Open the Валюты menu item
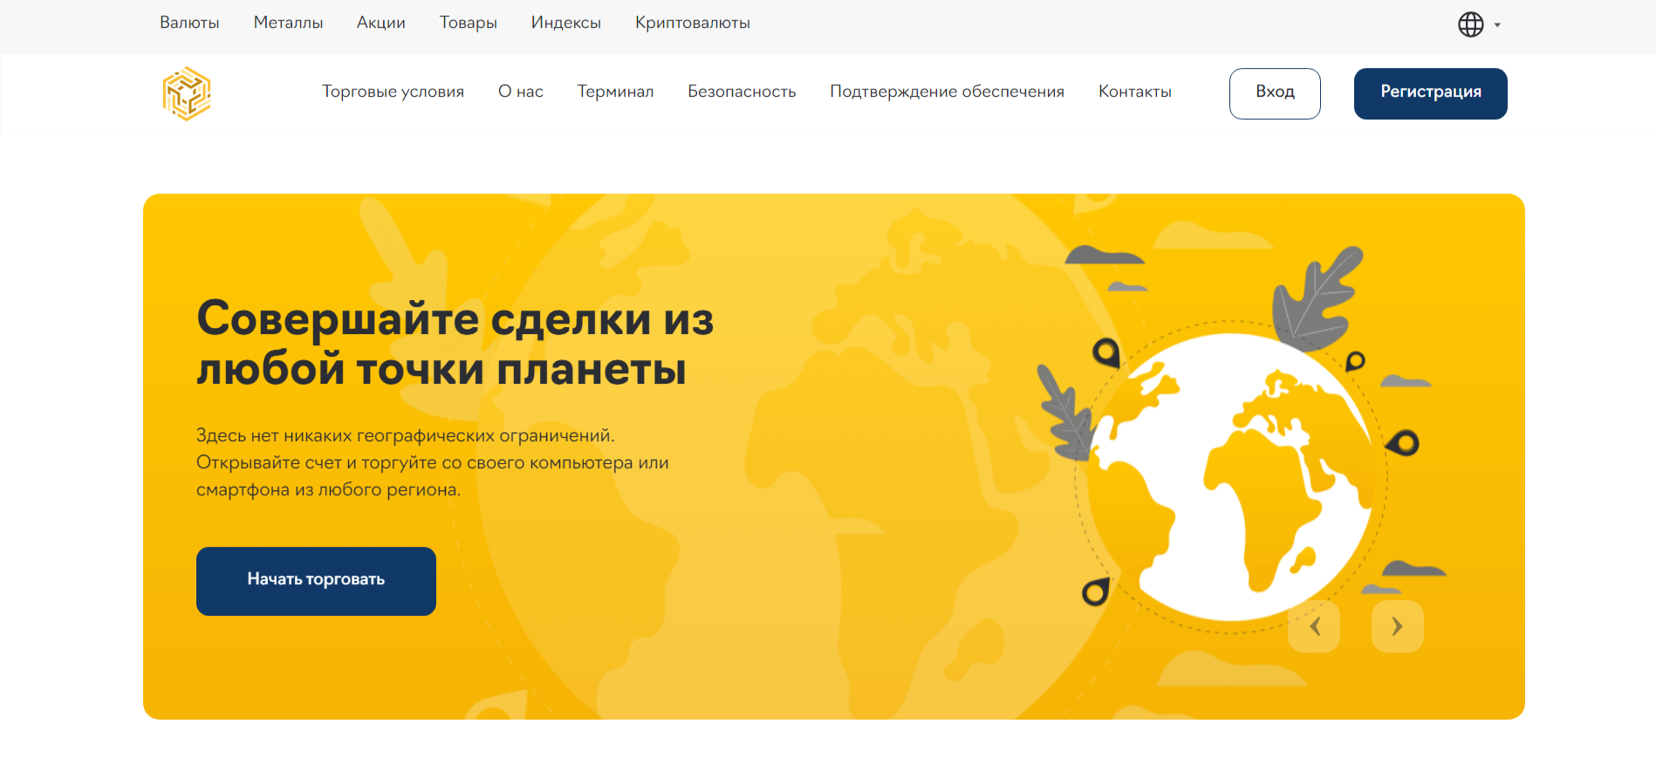The width and height of the screenshot is (1656, 778). pos(189,23)
